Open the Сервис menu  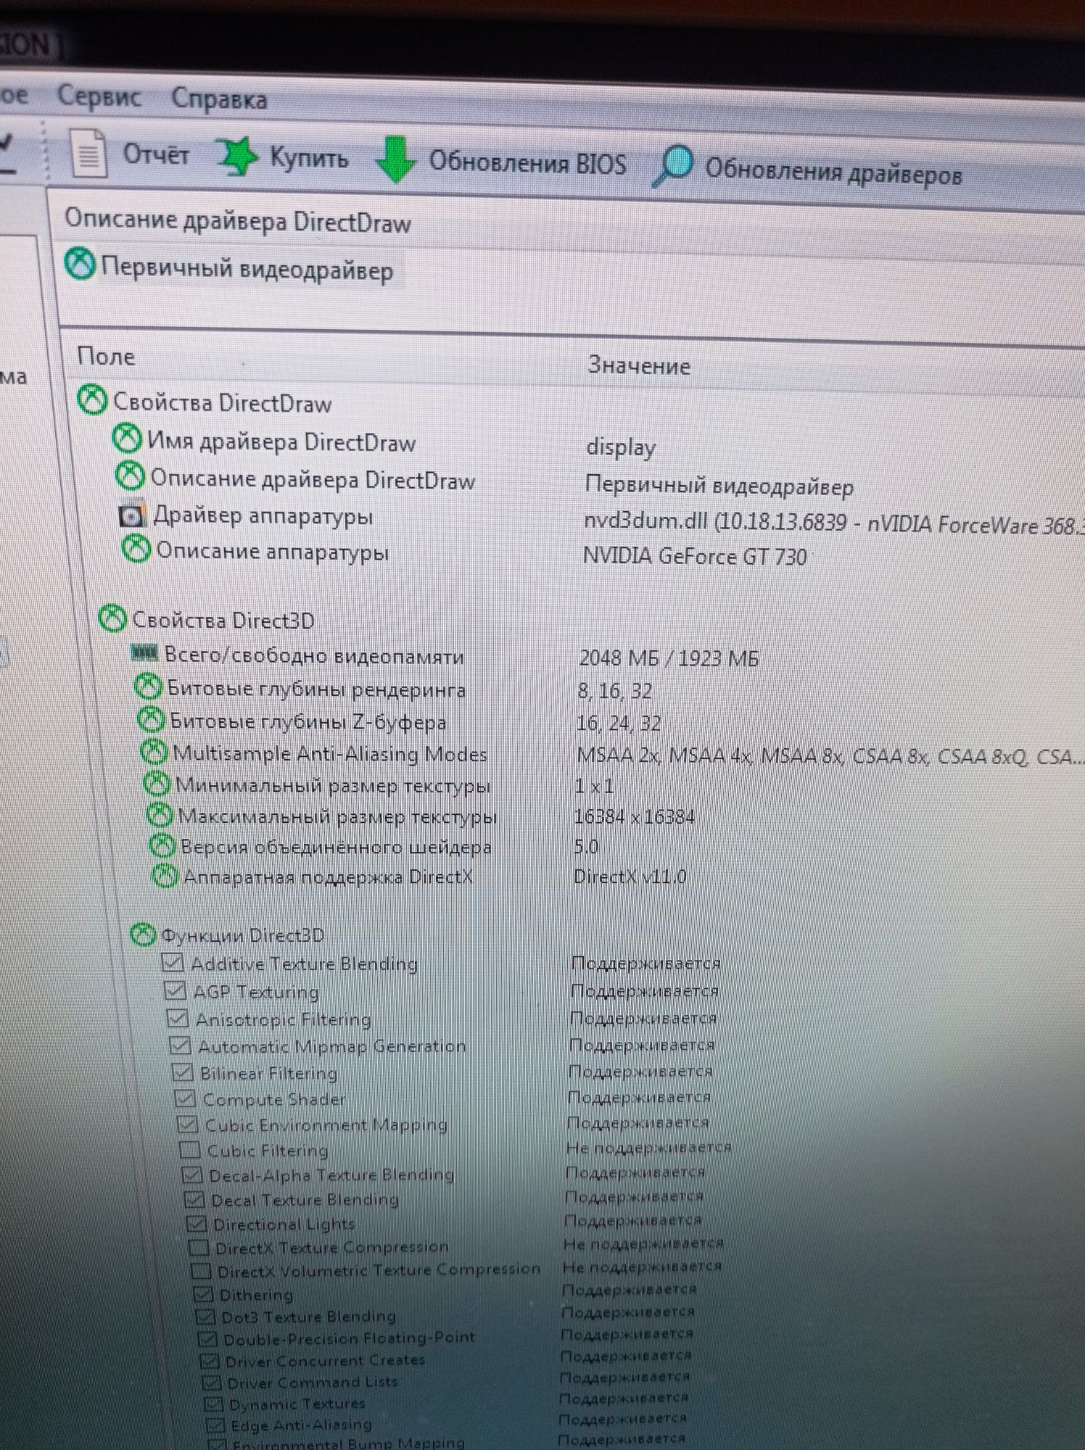point(99,96)
